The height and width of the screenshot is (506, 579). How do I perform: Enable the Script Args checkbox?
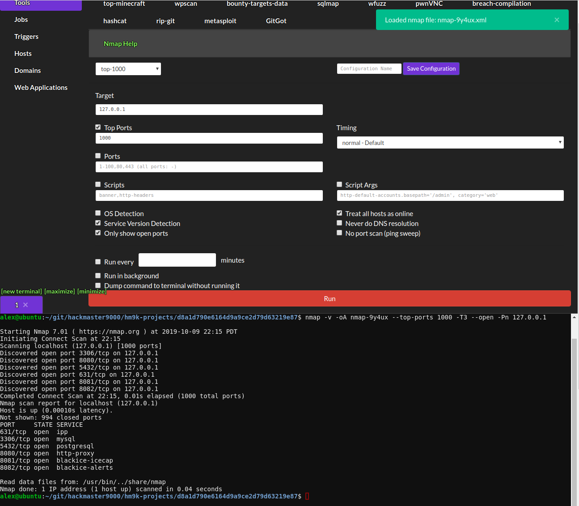pos(339,184)
